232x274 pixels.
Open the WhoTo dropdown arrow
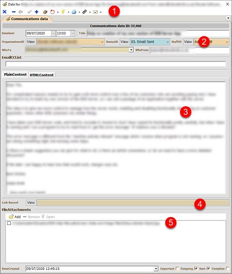click(x=131, y=50)
